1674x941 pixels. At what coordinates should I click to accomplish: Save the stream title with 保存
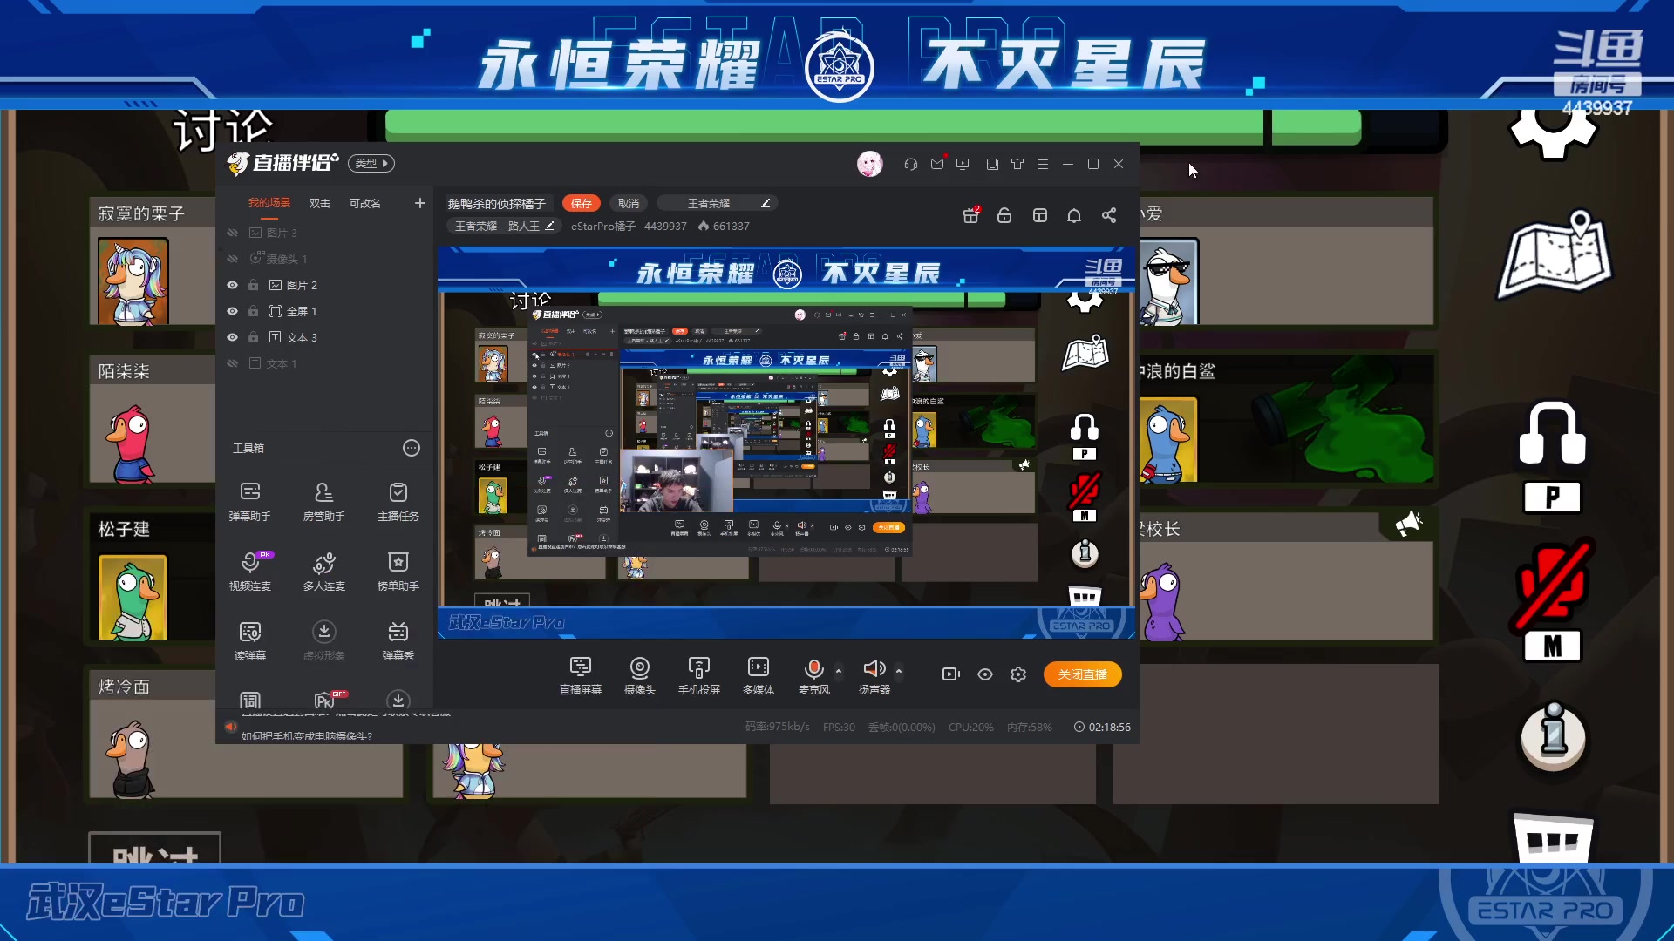tap(582, 203)
